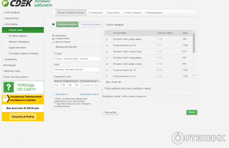This screenshot has width=229, height=148.
Task: Click the dimension field showing 10
Action: point(77,85)
